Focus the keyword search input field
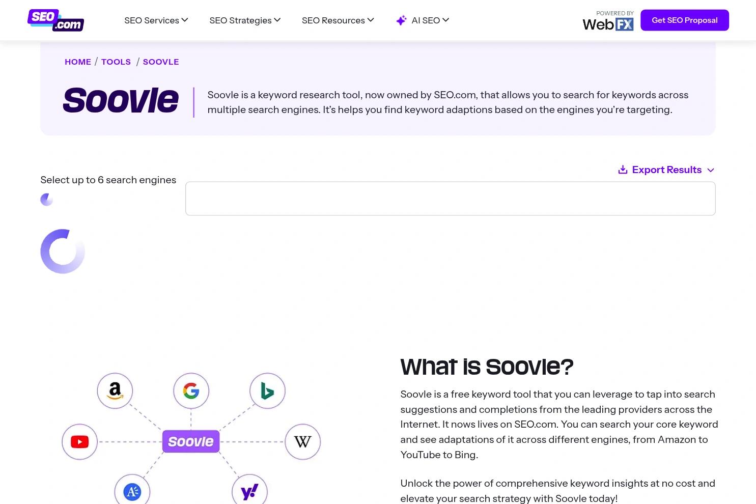Screen dimensions: 756x504 [x=450, y=199]
